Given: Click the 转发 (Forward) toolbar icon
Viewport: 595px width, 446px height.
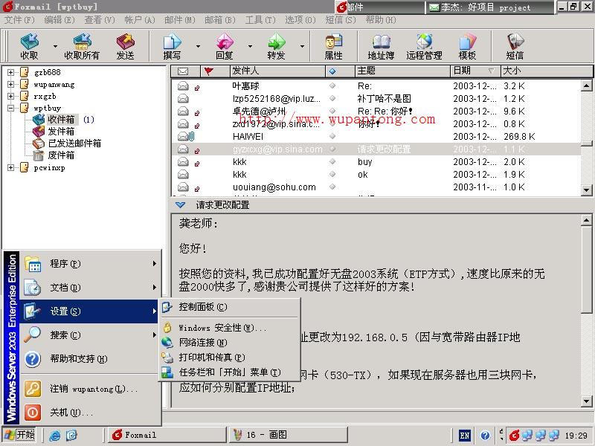Looking at the screenshot, I should 275,47.
